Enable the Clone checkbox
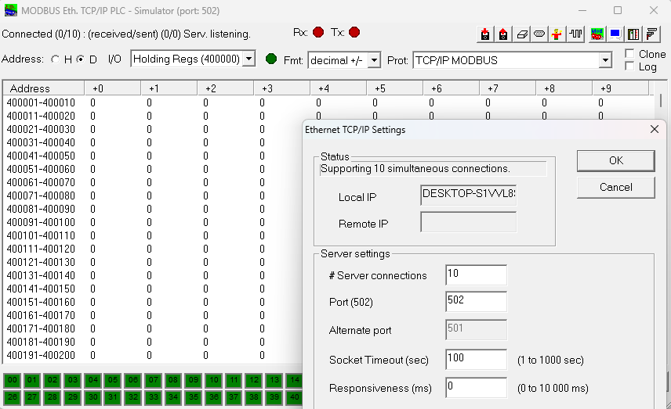Viewport: 671px width, 409px height. tap(629, 54)
